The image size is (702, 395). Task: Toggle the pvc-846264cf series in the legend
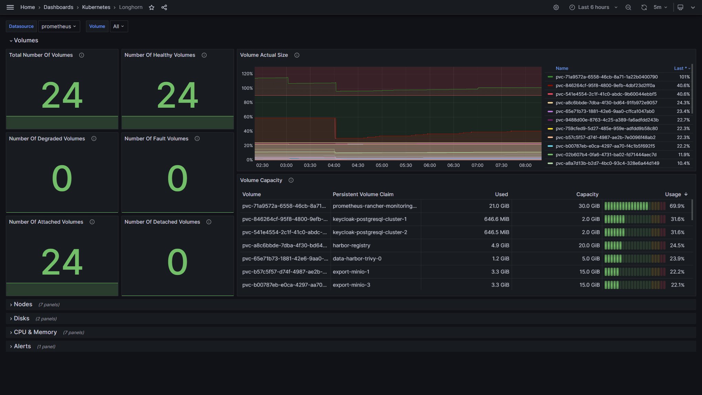tap(605, 86)
